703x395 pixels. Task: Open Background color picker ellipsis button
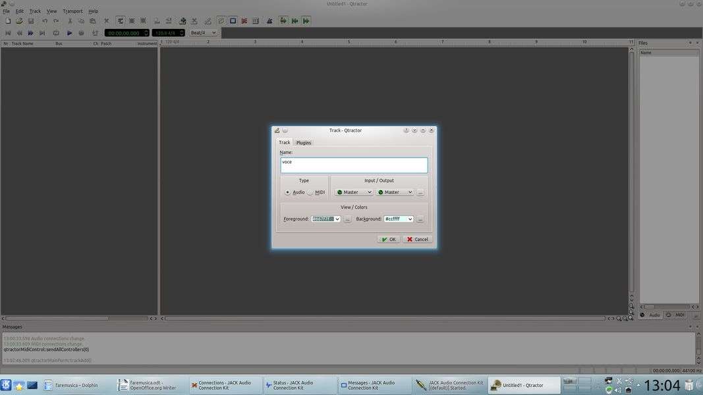[420, 219]
